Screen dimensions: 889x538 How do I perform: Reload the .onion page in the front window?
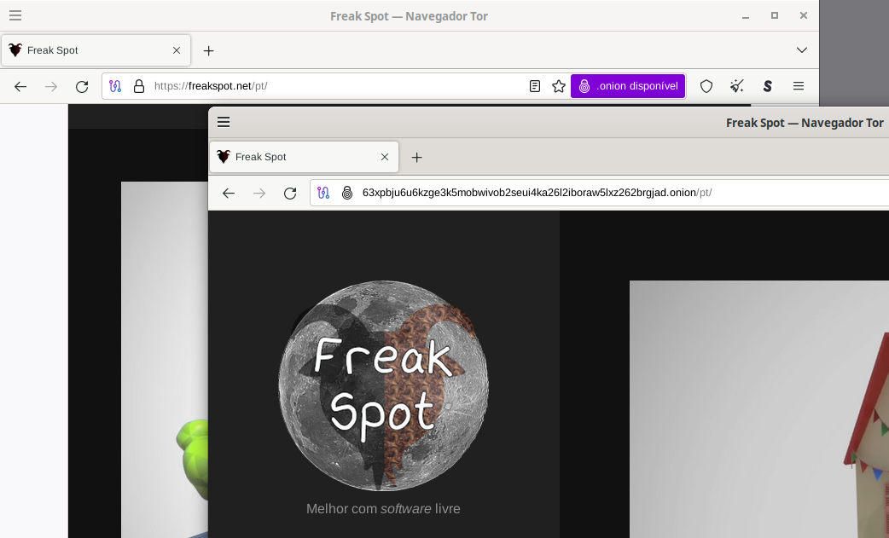[290, 193]
